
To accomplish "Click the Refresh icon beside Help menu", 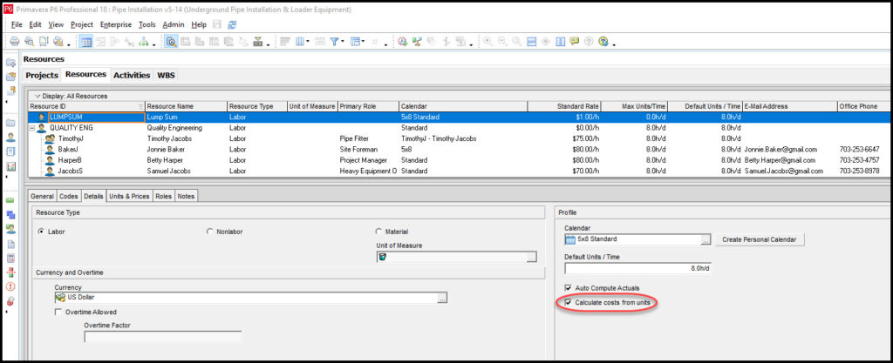I will (229, 24).
